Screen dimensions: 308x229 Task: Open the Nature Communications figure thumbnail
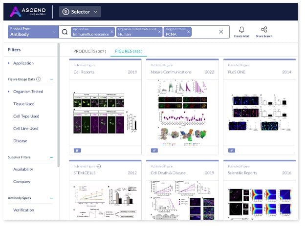182,113
